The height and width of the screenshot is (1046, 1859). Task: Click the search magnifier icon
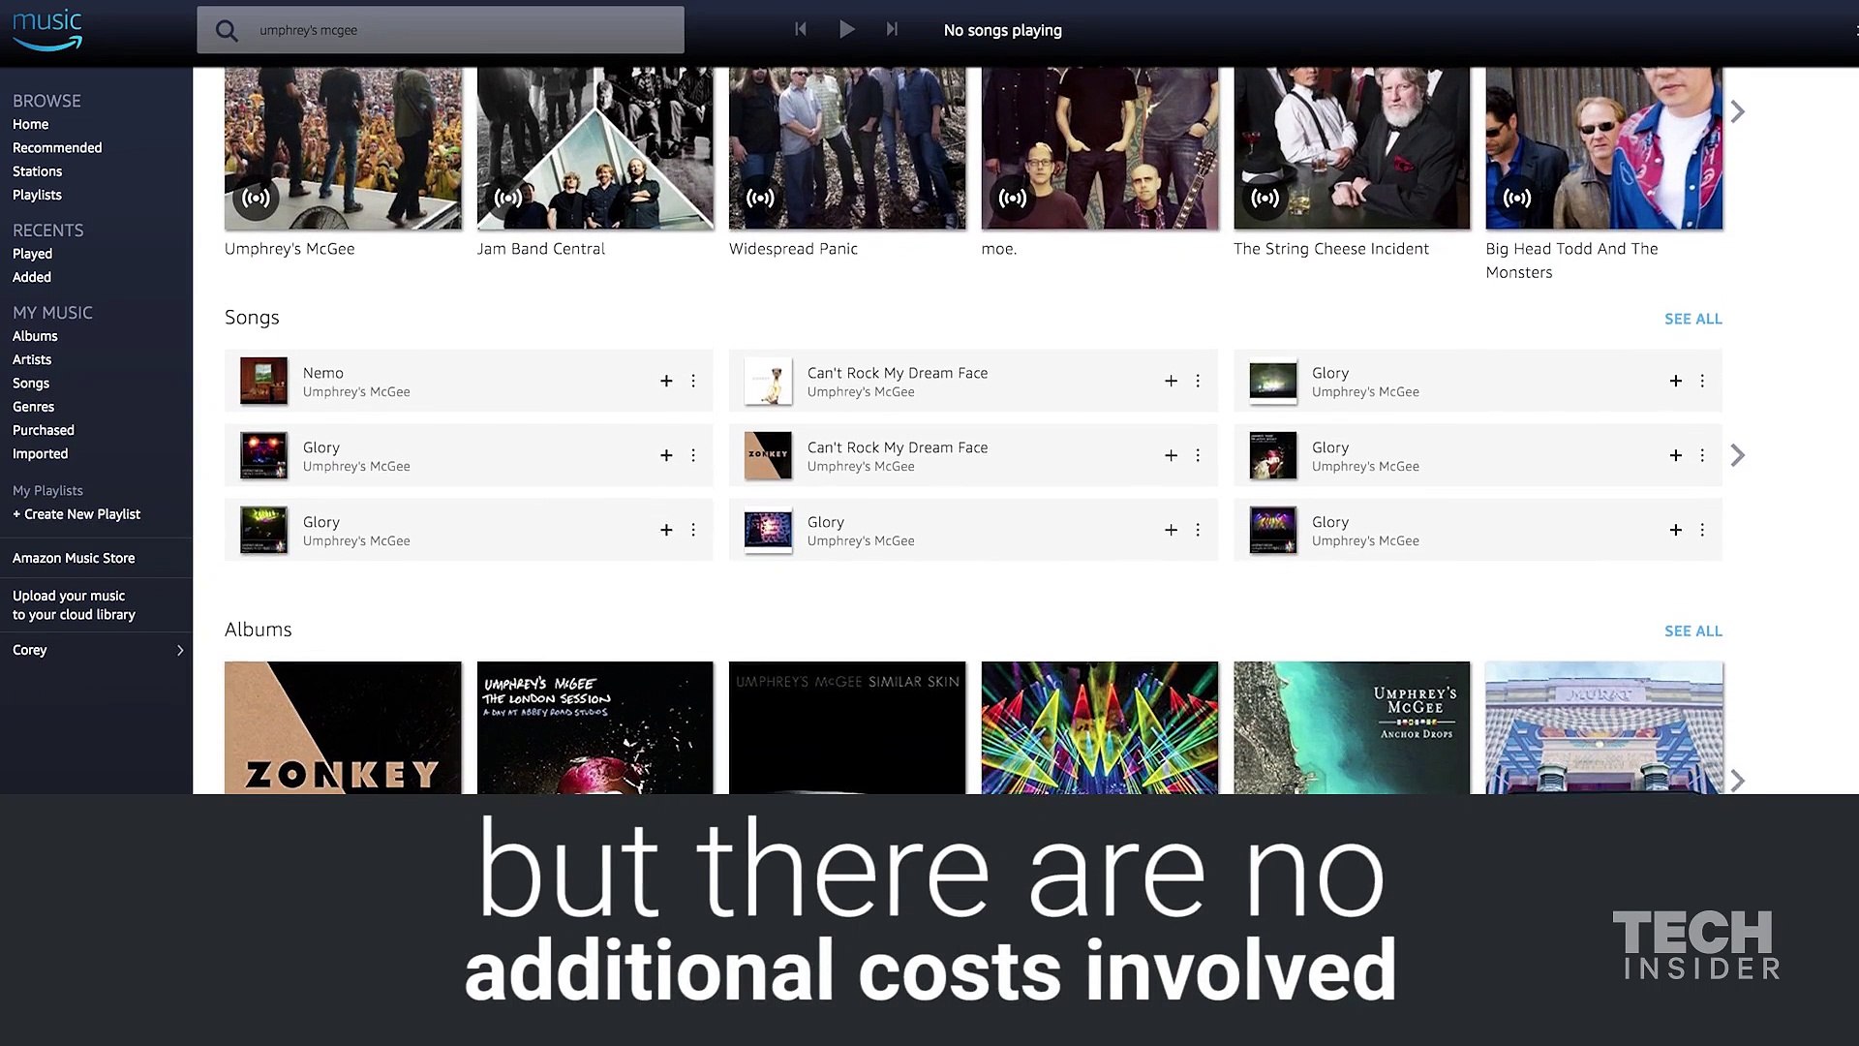227,31
